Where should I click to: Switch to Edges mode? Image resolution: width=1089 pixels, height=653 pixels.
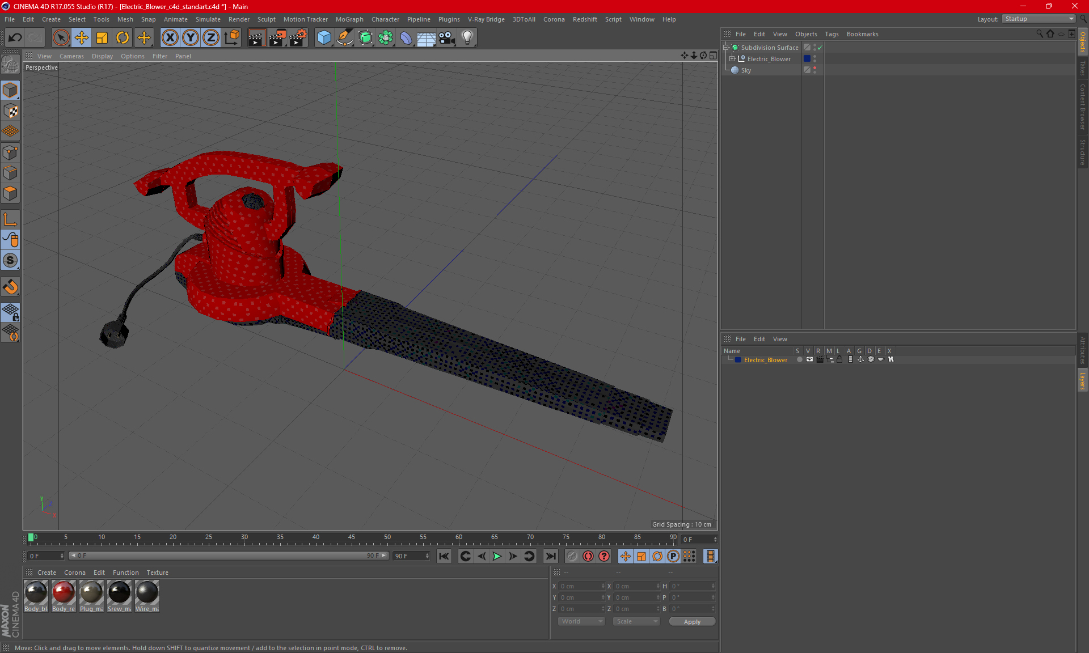(10, 173)
